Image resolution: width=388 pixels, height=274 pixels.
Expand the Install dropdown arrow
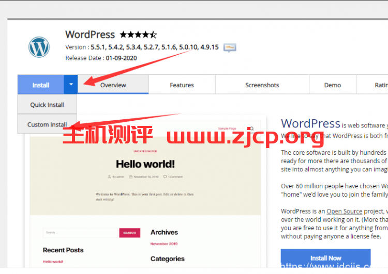point(71,85)
